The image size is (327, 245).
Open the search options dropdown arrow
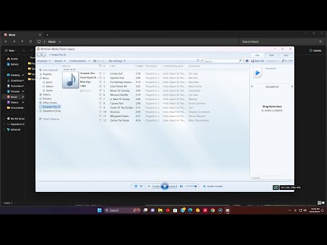point(243,61)
